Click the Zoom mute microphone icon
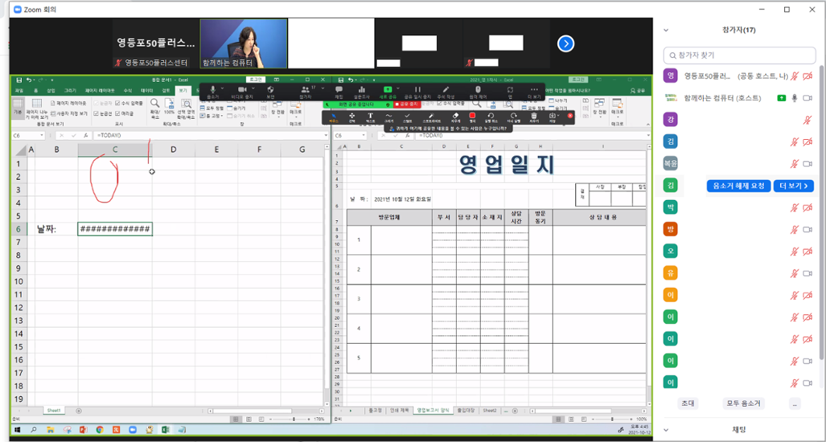Image resolution: width=826 pixels, height=442 pixels. (x=213, y=90)
